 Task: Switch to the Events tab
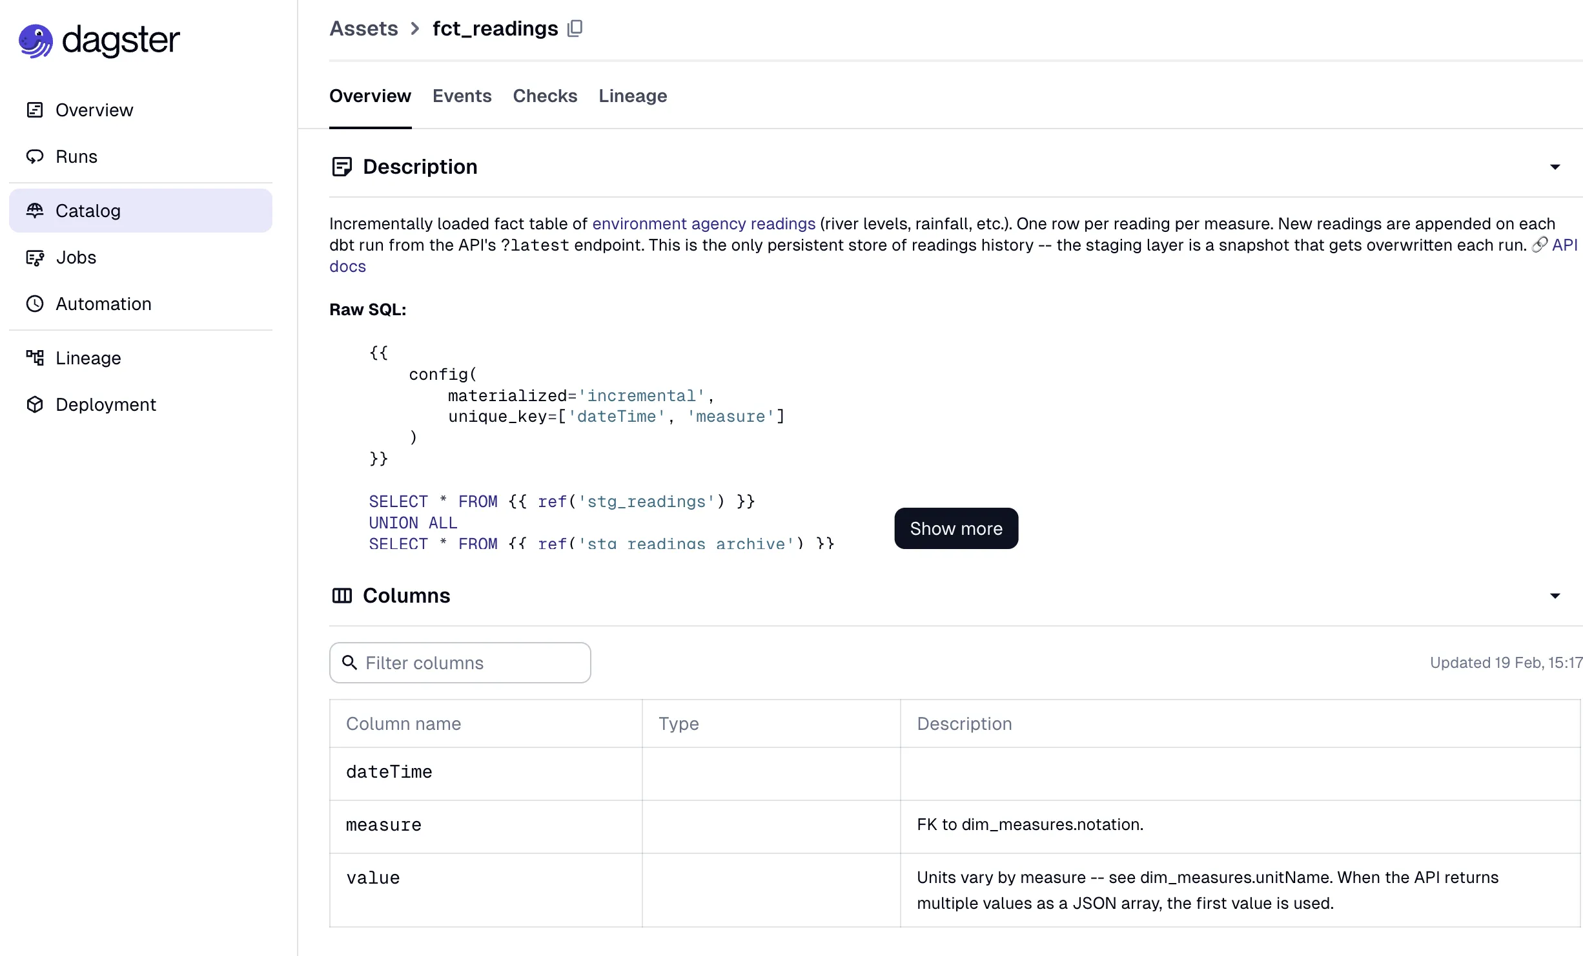click(462, 96)
